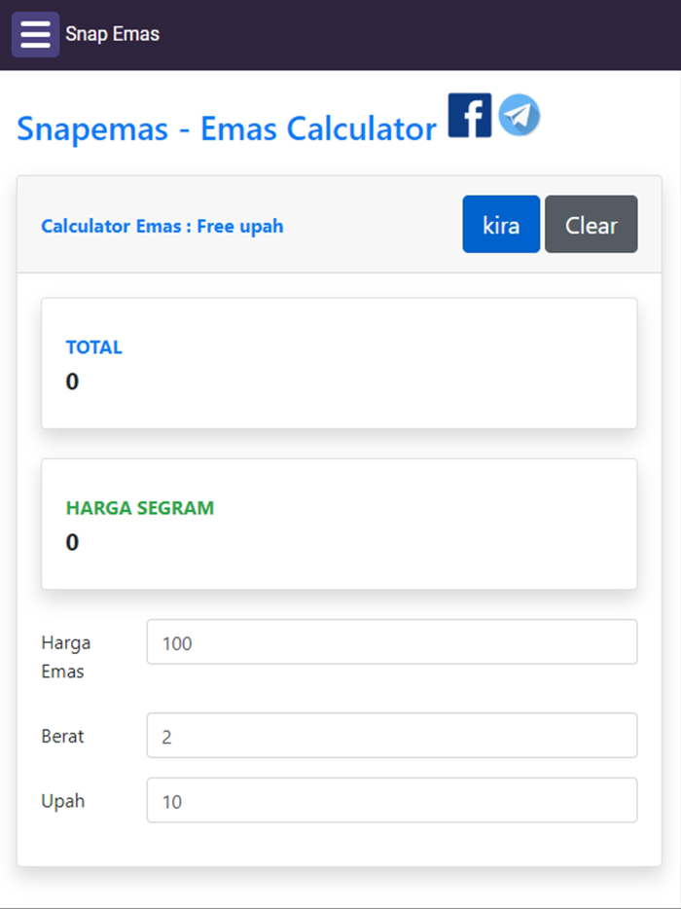Click the Berat field label
Screen dimensions: 681x909
pyautogui.click(x=62, y=736)
